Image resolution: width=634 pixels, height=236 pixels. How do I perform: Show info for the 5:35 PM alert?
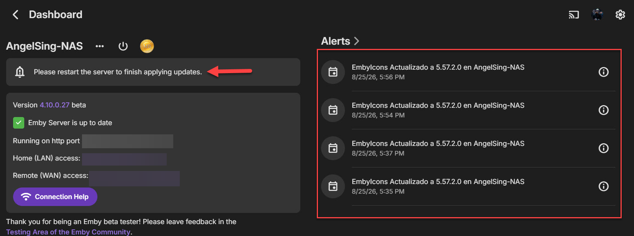pyautogui.click(x=604, y=186)
